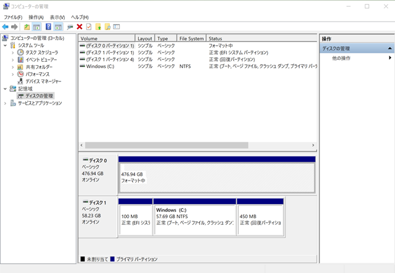395x273 pixels.
Task: Click the magnifier search toolbar icon
Action: coord(107,26)
